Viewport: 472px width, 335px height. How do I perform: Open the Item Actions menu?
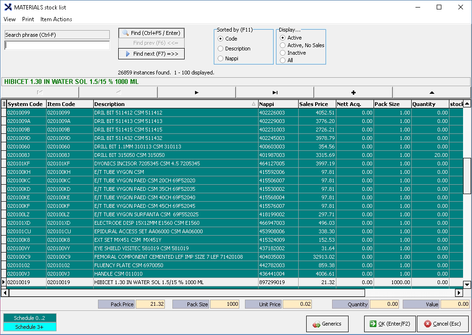point(56,19)
